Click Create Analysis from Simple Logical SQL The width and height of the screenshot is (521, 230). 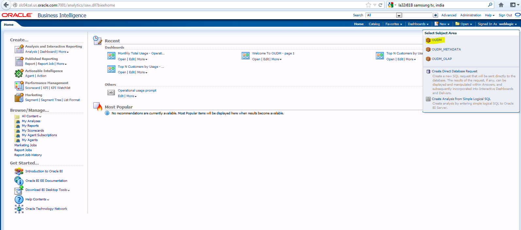point(461,99)
